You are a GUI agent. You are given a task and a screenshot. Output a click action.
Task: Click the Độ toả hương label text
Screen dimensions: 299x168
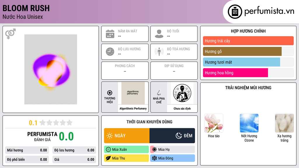[178, 49]
